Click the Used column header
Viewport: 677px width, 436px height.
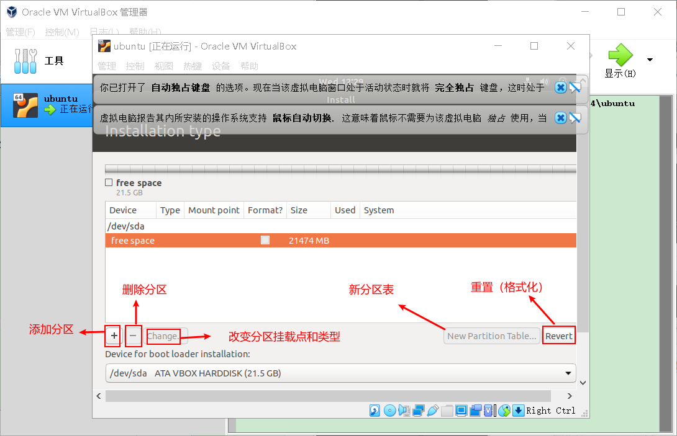click(345, 210)
